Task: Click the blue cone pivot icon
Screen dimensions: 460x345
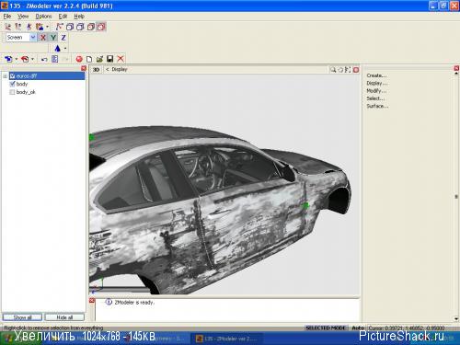Action: click(x=58, y=48)
